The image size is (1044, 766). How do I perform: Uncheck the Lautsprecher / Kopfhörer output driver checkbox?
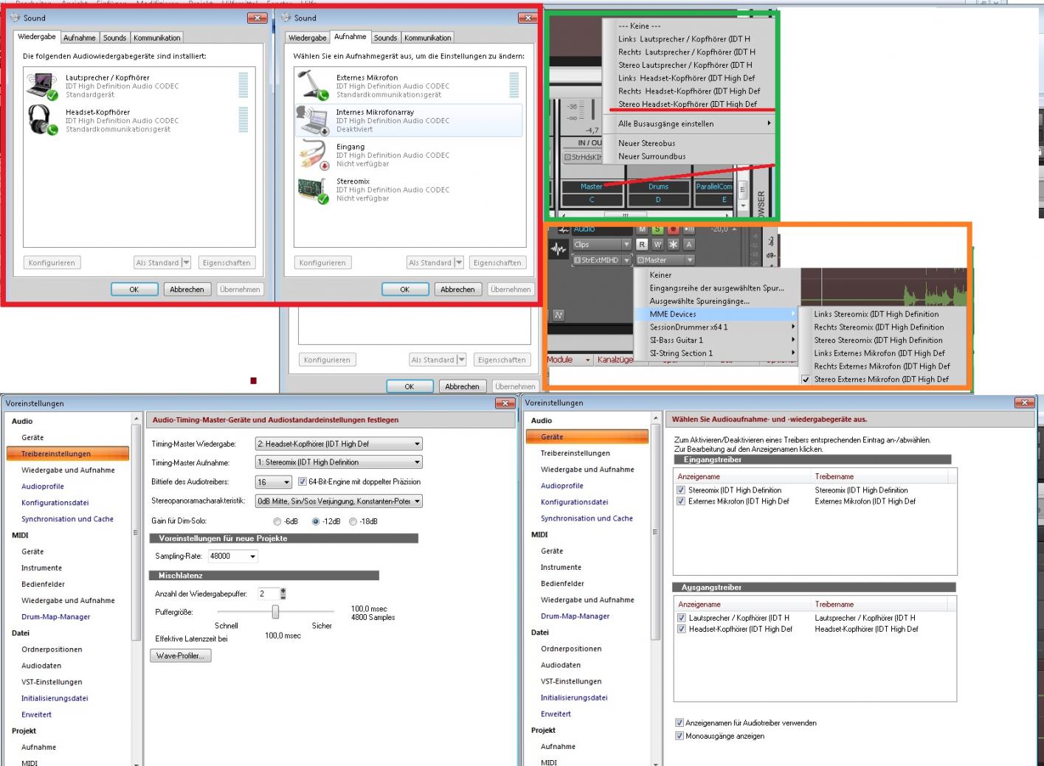682,618
